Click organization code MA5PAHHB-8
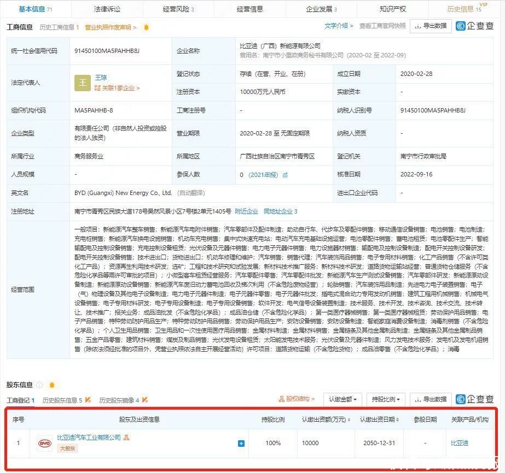Screen dimensions: 505x473 (94, 110)
